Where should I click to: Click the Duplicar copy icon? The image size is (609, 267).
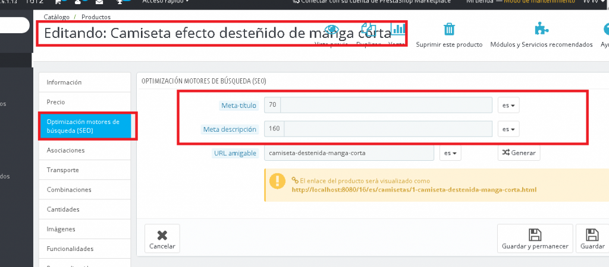(369, 31)
